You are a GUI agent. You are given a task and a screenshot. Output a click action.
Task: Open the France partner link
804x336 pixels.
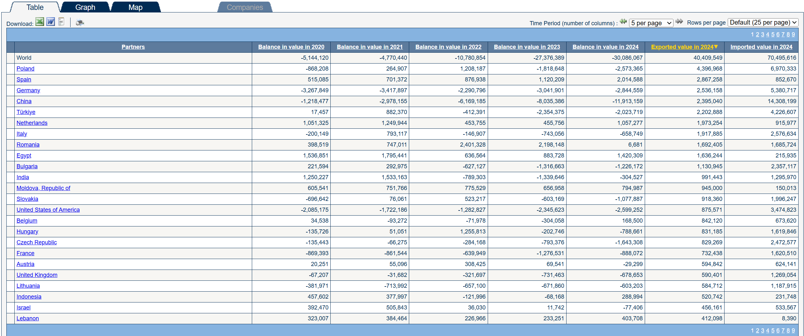[26, 253]
